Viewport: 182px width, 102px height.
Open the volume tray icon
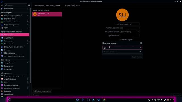coord(162,100)
